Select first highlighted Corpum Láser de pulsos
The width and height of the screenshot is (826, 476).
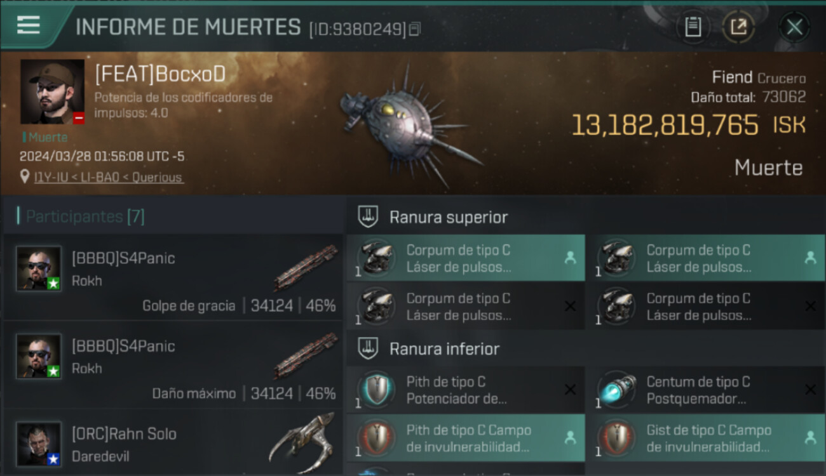point(466,258)
